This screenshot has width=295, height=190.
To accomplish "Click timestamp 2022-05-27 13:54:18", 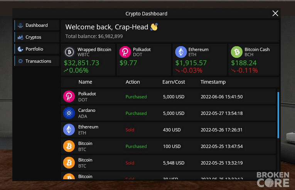I will pos(222,113).
